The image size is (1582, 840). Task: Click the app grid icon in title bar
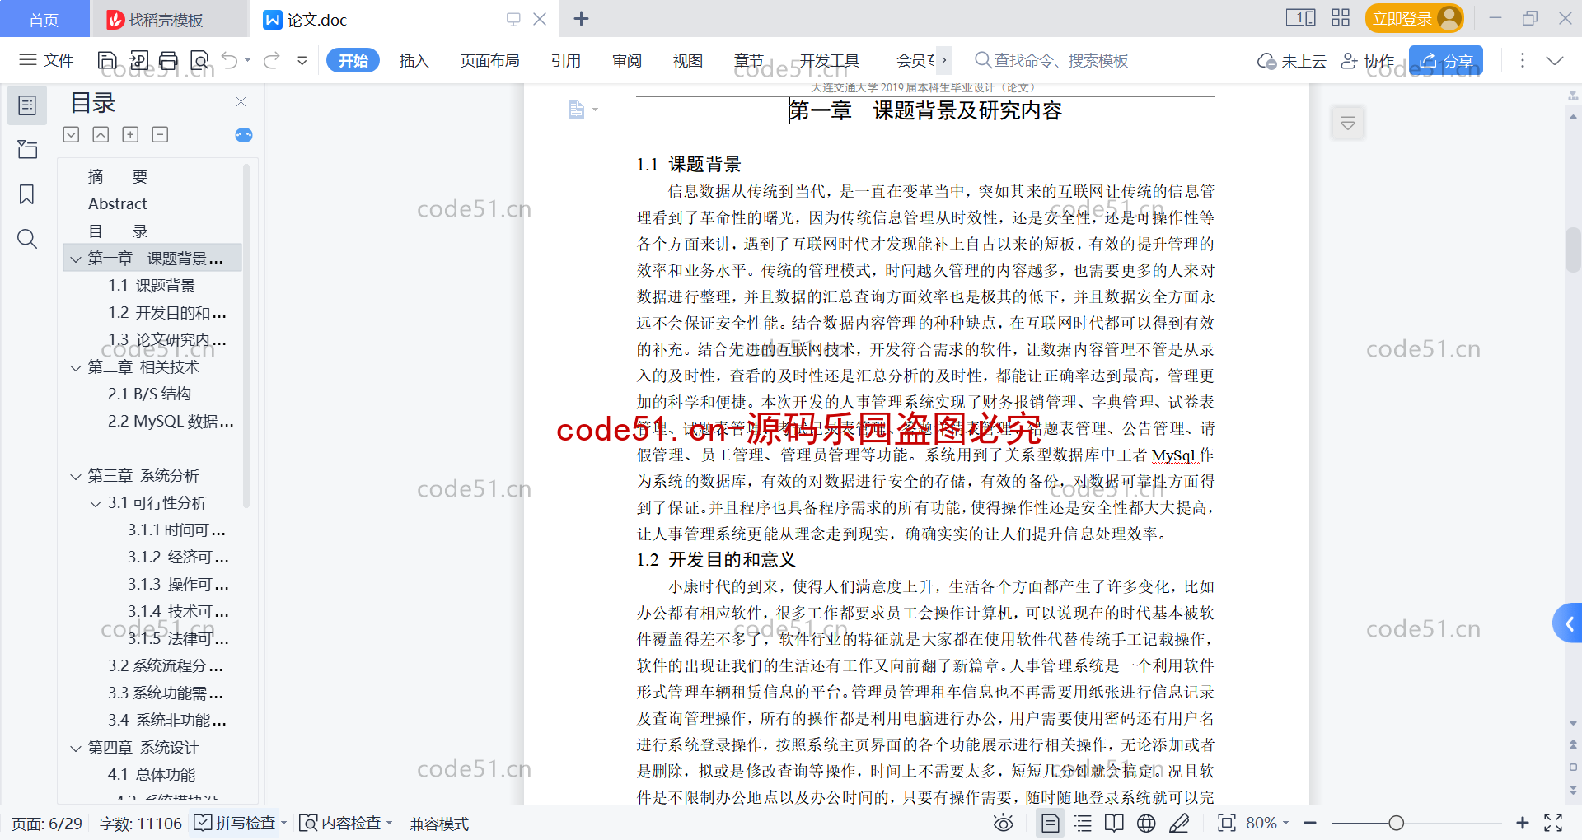pos(1341,18)
